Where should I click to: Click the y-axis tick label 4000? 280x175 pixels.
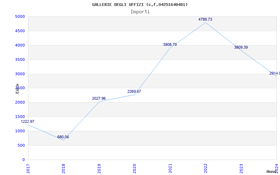[x=20, y=45]
